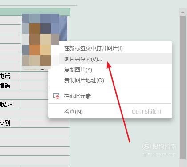Viewport: 187px width, 167px height.
Task: Open 检查(N) inspect option
Action: tap(110, 112)
